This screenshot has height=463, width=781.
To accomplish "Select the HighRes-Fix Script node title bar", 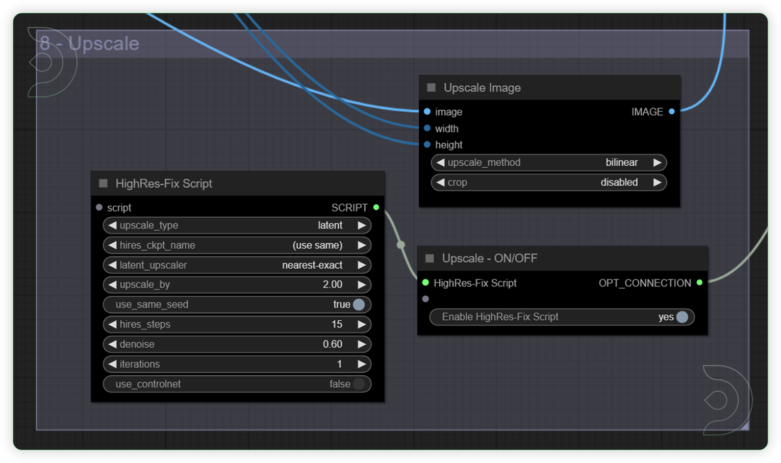I will 238,183.
